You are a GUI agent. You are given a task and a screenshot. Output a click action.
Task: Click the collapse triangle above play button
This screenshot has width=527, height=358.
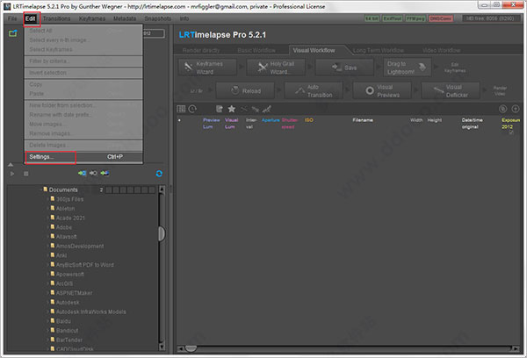point(11,165)
